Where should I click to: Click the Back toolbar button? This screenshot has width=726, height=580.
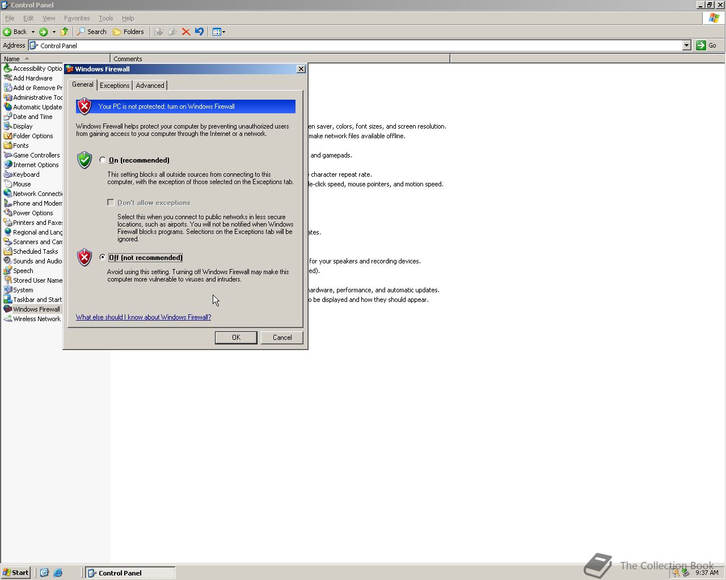coord(15,32)
